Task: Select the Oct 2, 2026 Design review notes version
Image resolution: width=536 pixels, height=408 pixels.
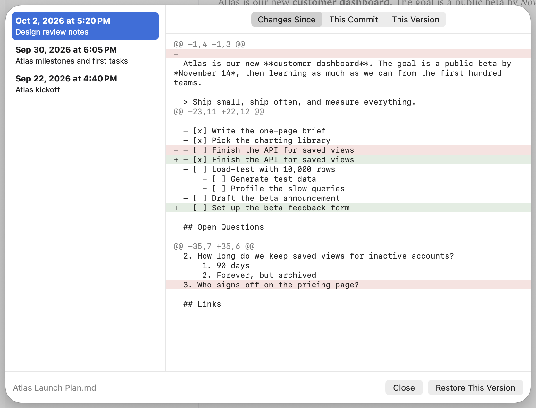Action: pyautogui.click(x=85, y=26)
